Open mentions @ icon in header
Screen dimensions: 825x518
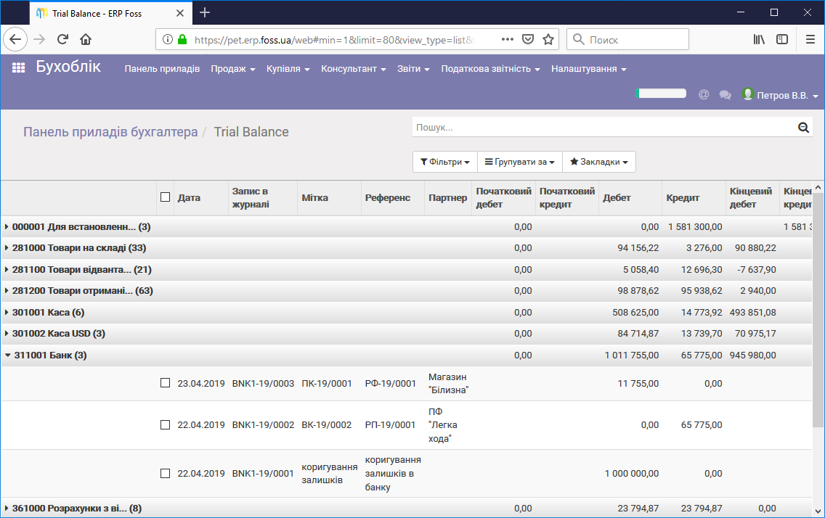point(704,94)
